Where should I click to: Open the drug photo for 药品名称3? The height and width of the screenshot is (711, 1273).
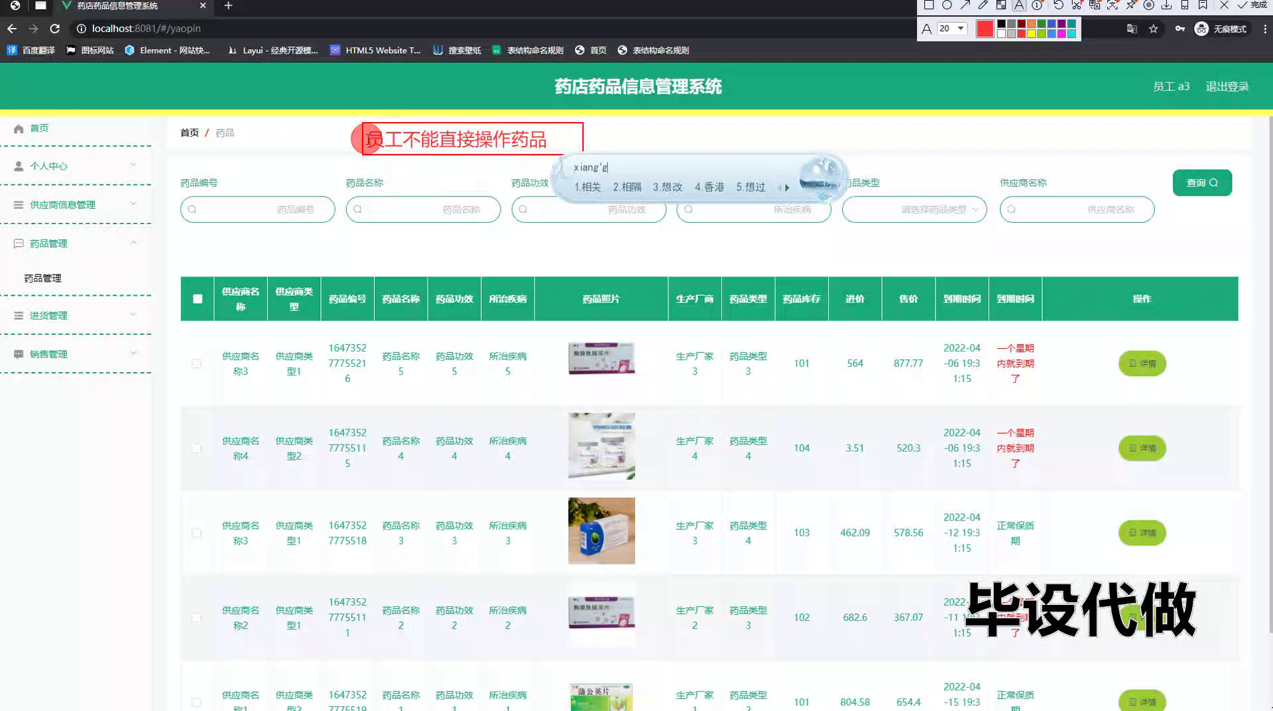(x=601, y=531)
